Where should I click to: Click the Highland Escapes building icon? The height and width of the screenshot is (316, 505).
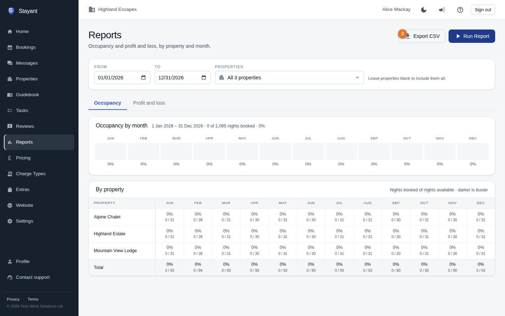pos(92,9)
